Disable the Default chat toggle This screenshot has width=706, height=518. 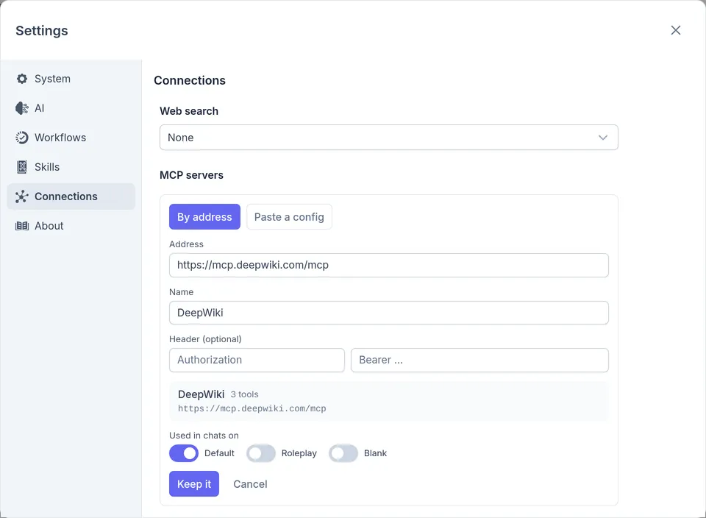[x=184, y=453]
